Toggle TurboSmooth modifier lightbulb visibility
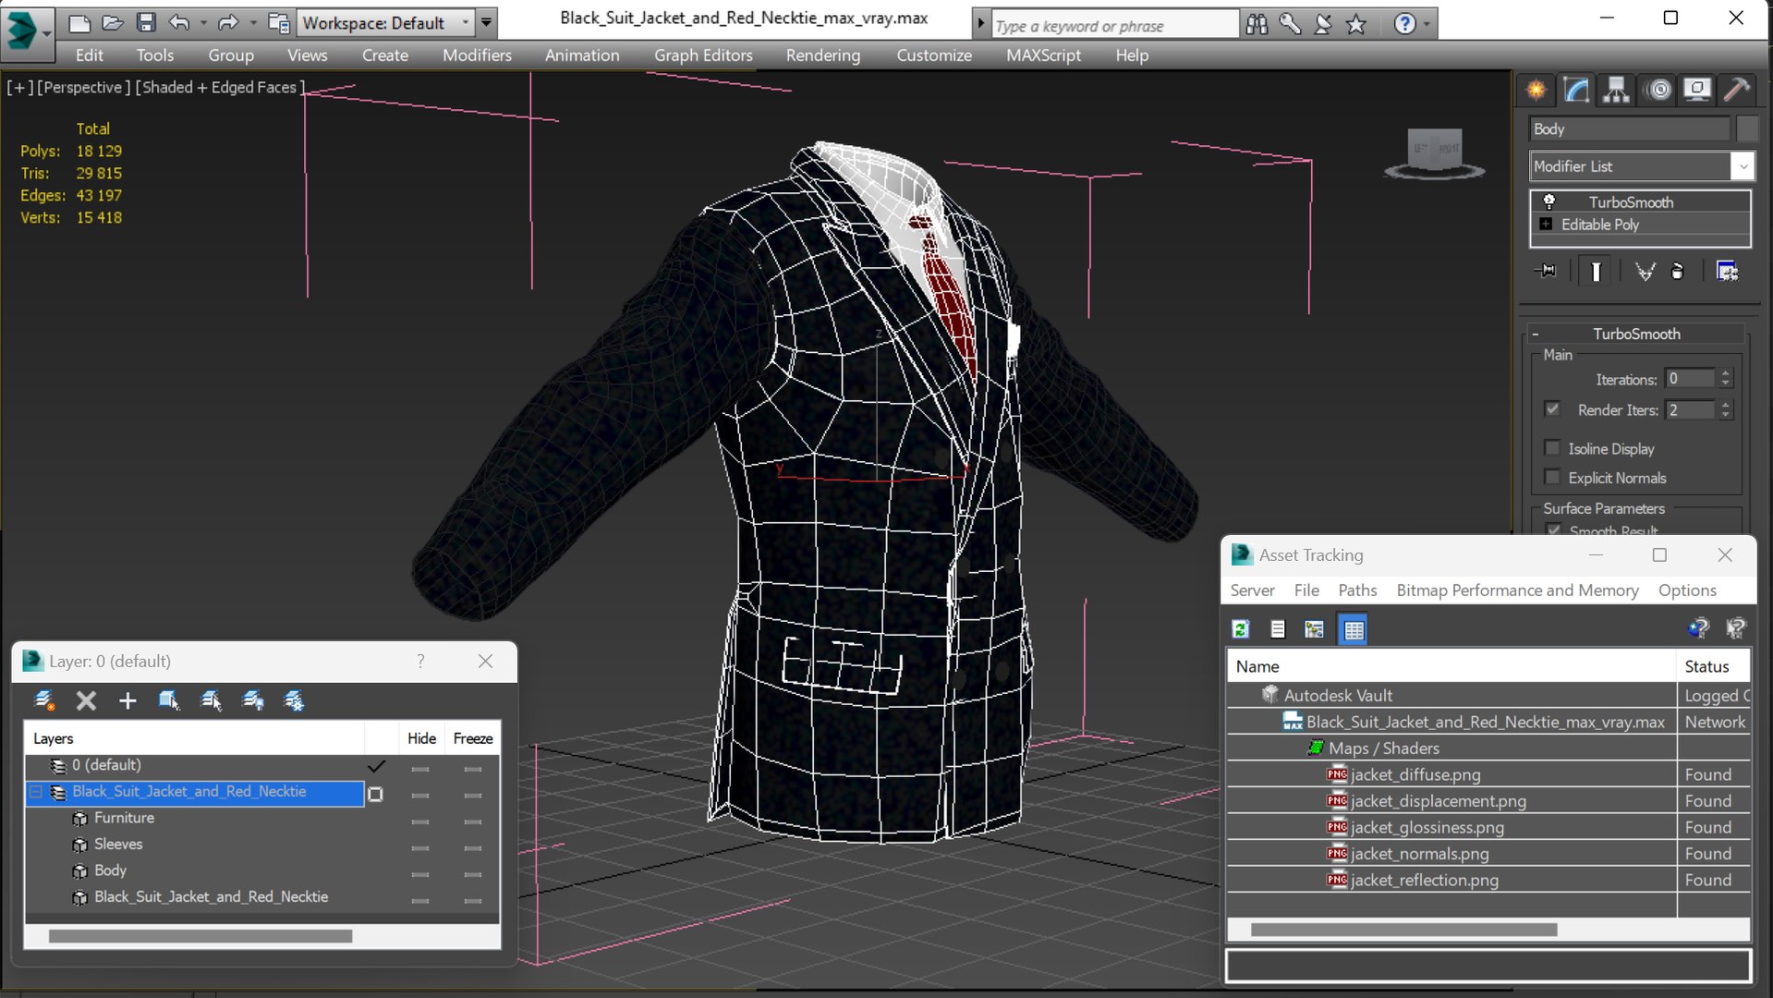The width and height of the screenshot is (1773, 998). [1548, 201]
